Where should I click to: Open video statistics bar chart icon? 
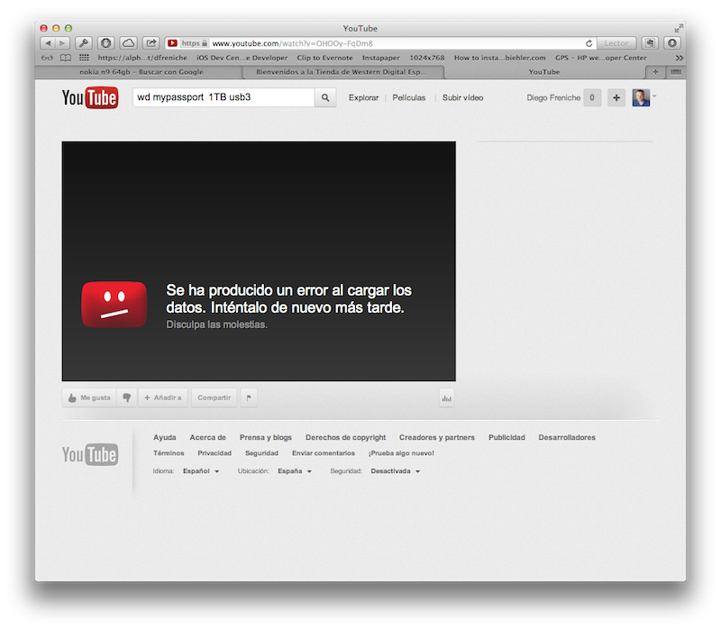[446, 397]
